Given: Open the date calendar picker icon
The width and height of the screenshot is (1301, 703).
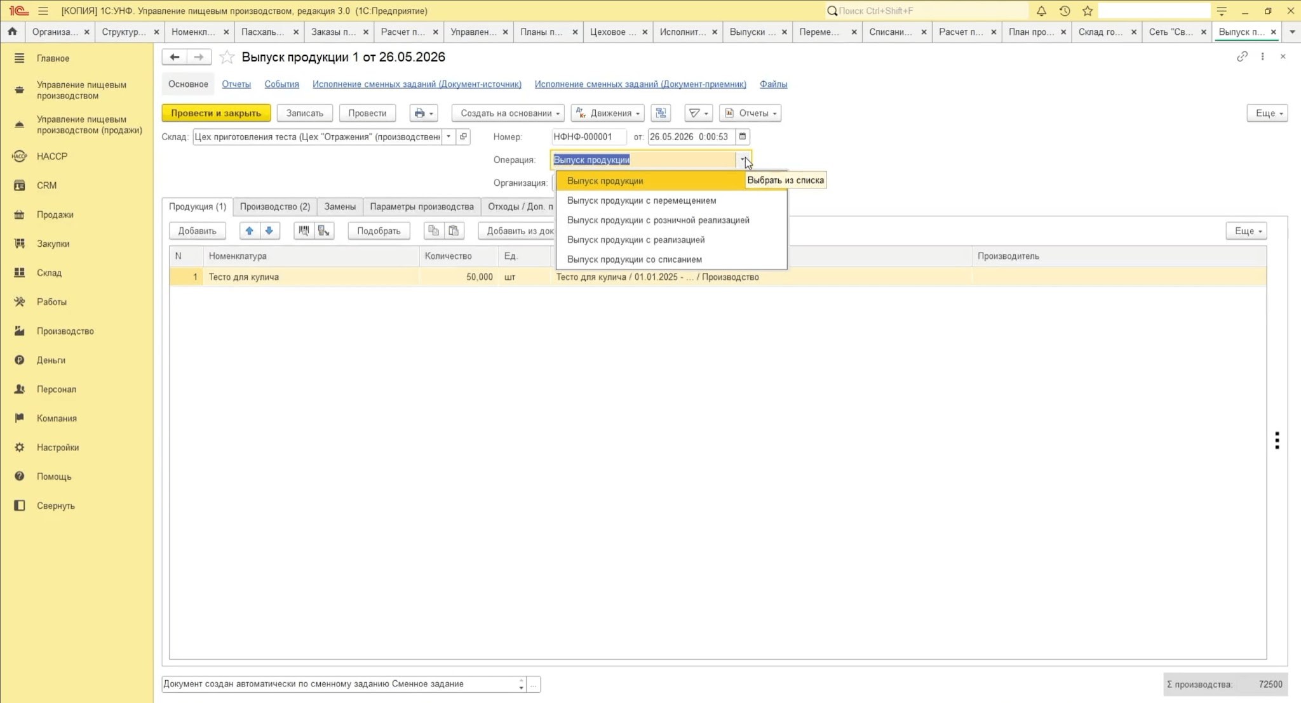Looking at the screenshot, I should click(x=742, y=136).
